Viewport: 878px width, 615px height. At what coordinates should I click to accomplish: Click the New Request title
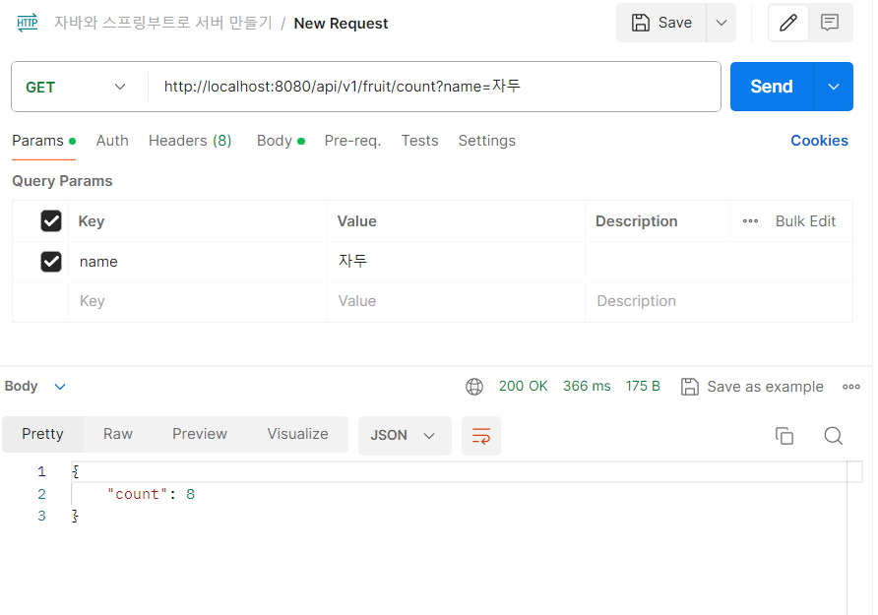click(341, 24)
